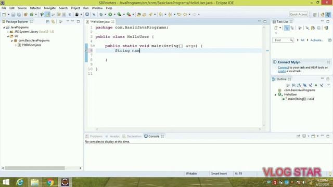Collapse the src folder node
This screenshot has height=187, width=333.
click(8, 36)
